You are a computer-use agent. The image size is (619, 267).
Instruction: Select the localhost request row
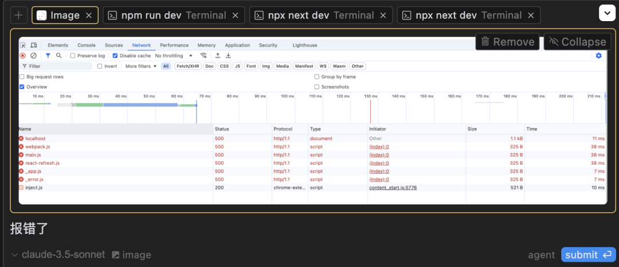click(313, 138)
